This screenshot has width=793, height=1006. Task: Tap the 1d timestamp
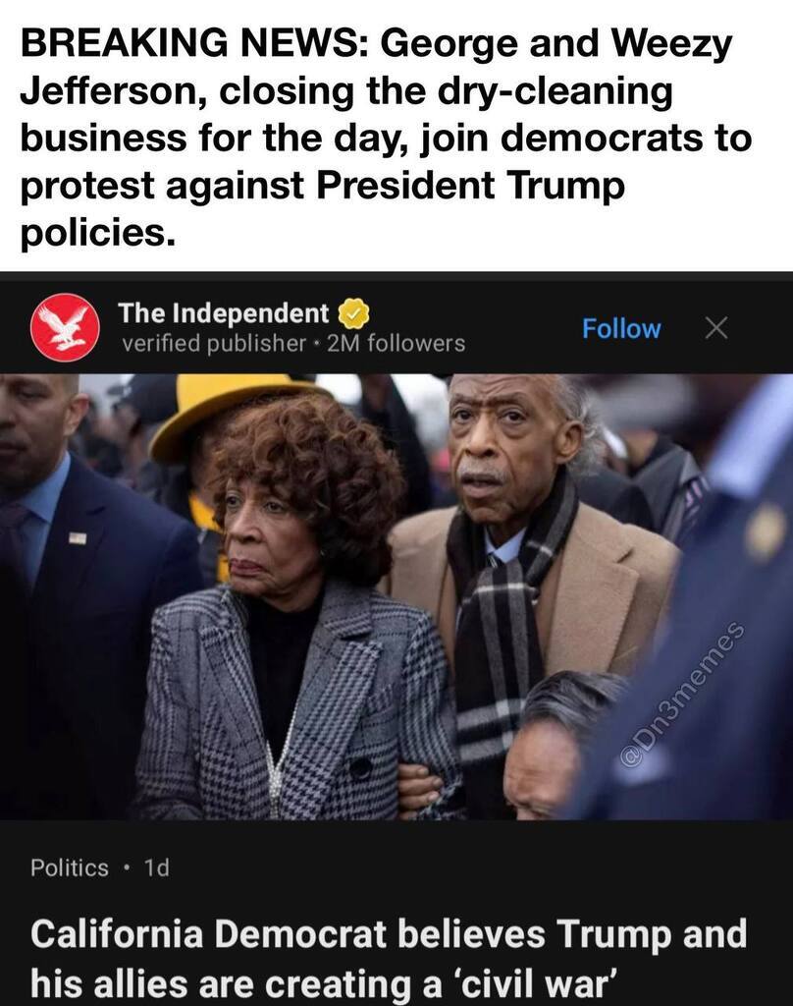click(x=156, y=867)
